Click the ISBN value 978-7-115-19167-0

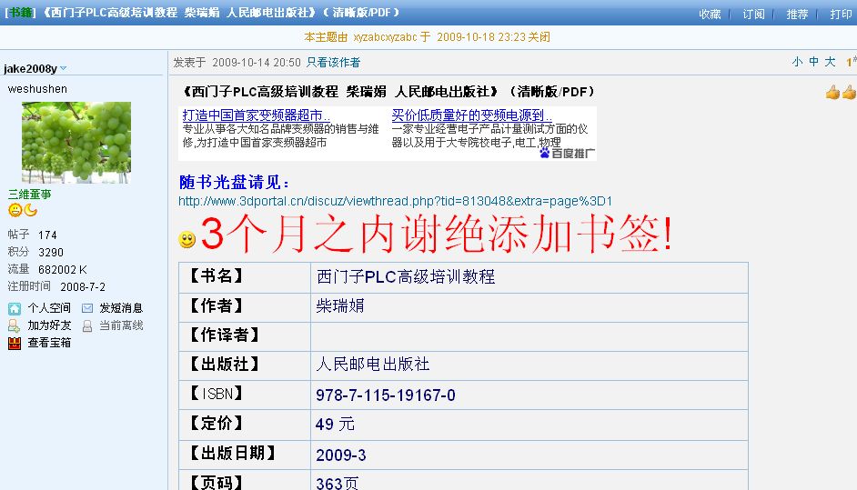[x=386, y=395]
